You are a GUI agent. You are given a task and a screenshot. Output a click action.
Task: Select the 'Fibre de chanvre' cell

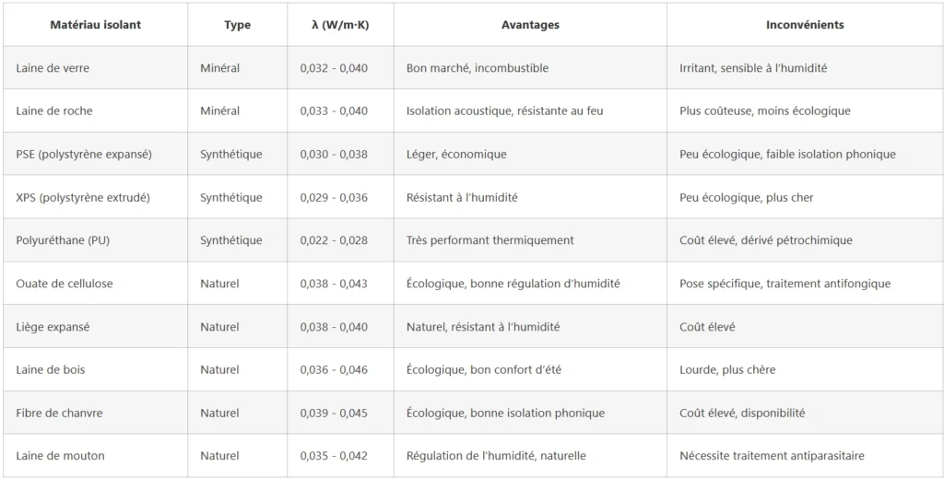tap(58, 414)
